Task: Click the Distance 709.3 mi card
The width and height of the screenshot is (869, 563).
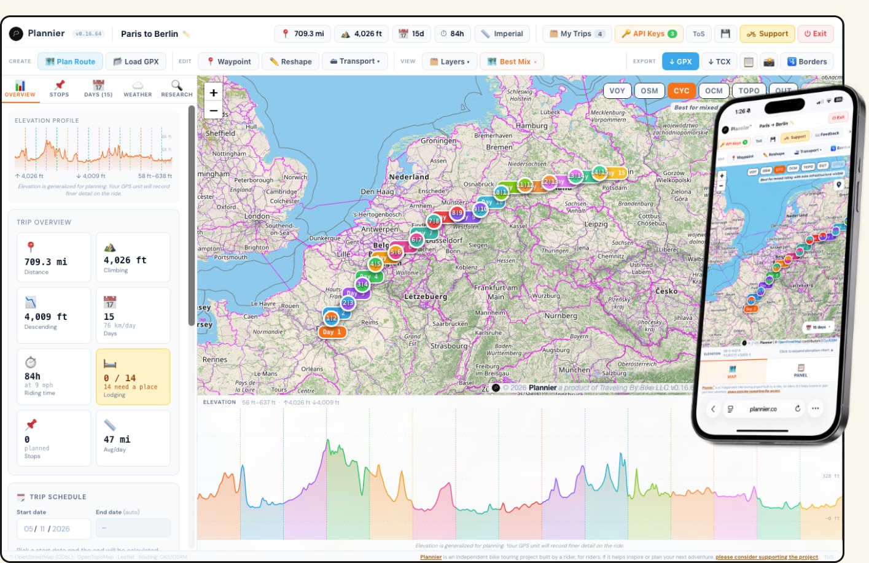Action: tap(54, 257)
